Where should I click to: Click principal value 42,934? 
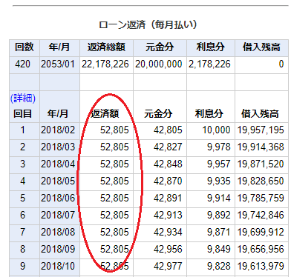pyautogui.click(x=168, y=233)
